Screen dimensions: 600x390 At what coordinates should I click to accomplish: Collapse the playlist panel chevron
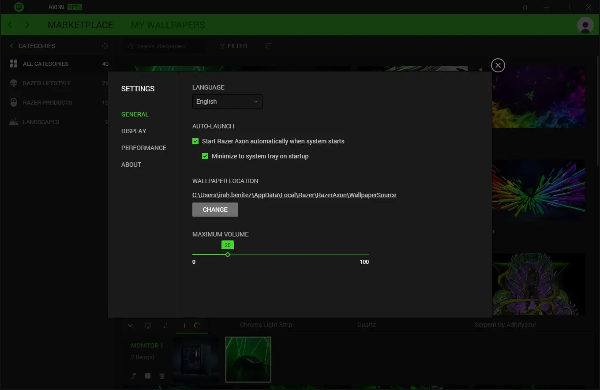(x=130, y=326)
